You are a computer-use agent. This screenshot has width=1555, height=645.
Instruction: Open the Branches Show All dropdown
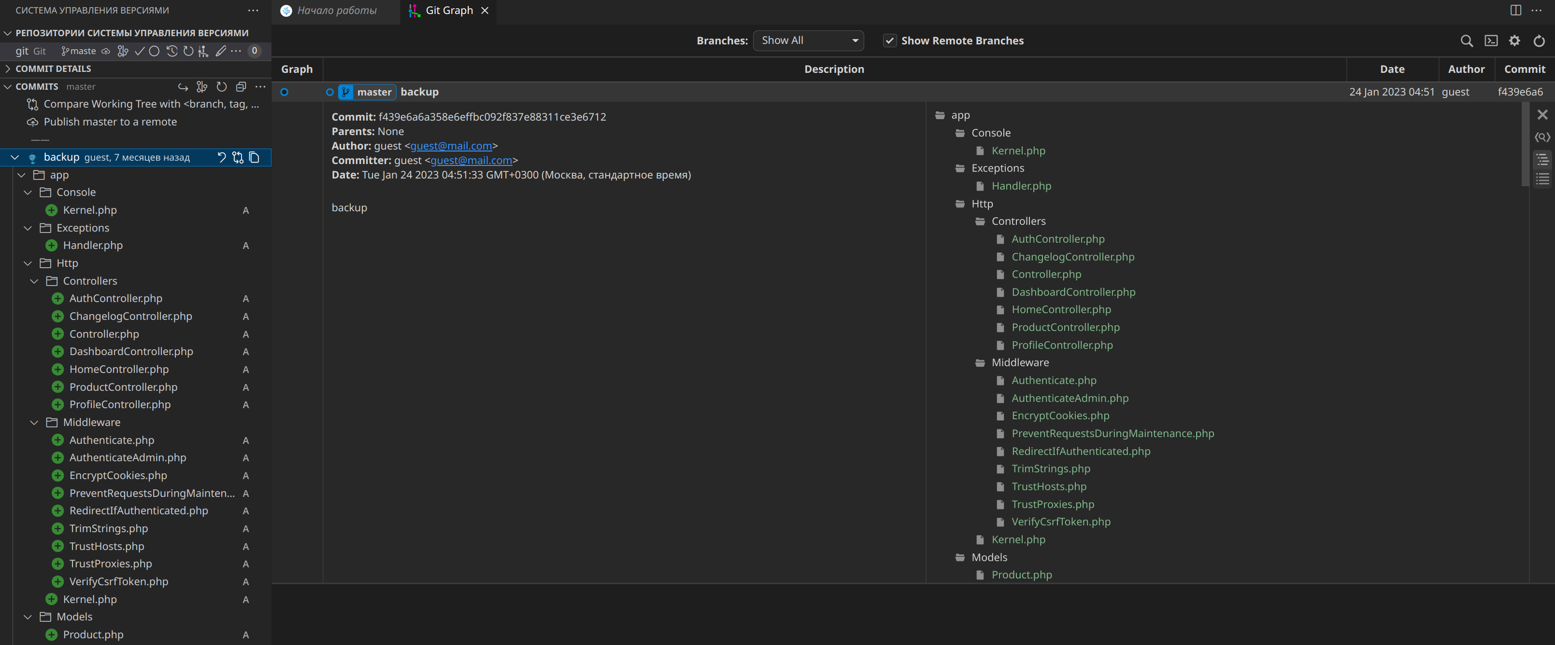tap(808, 41)
